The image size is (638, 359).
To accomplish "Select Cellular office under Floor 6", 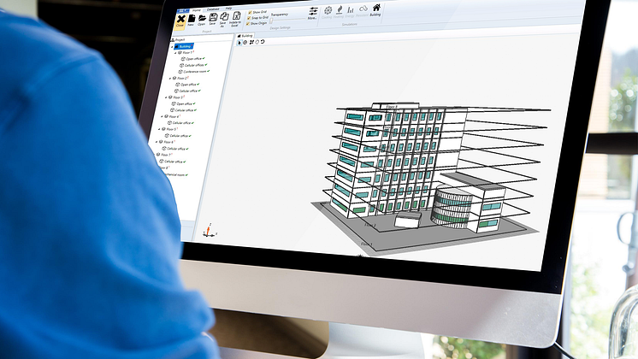I will (176, 149).
